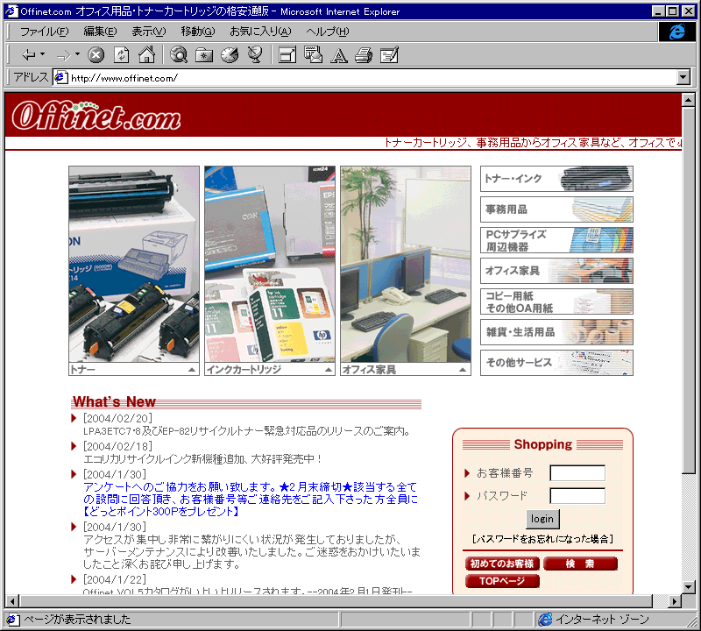Image resolution: width=701 pixels, height=631 pixels.
Task: Click the horizontal scrollbar right arrow
Action: [x=674, y=601]
